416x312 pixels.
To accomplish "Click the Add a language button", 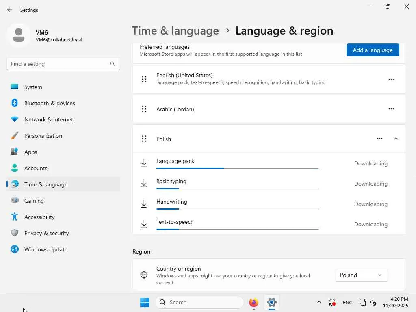I will (373, 50).
